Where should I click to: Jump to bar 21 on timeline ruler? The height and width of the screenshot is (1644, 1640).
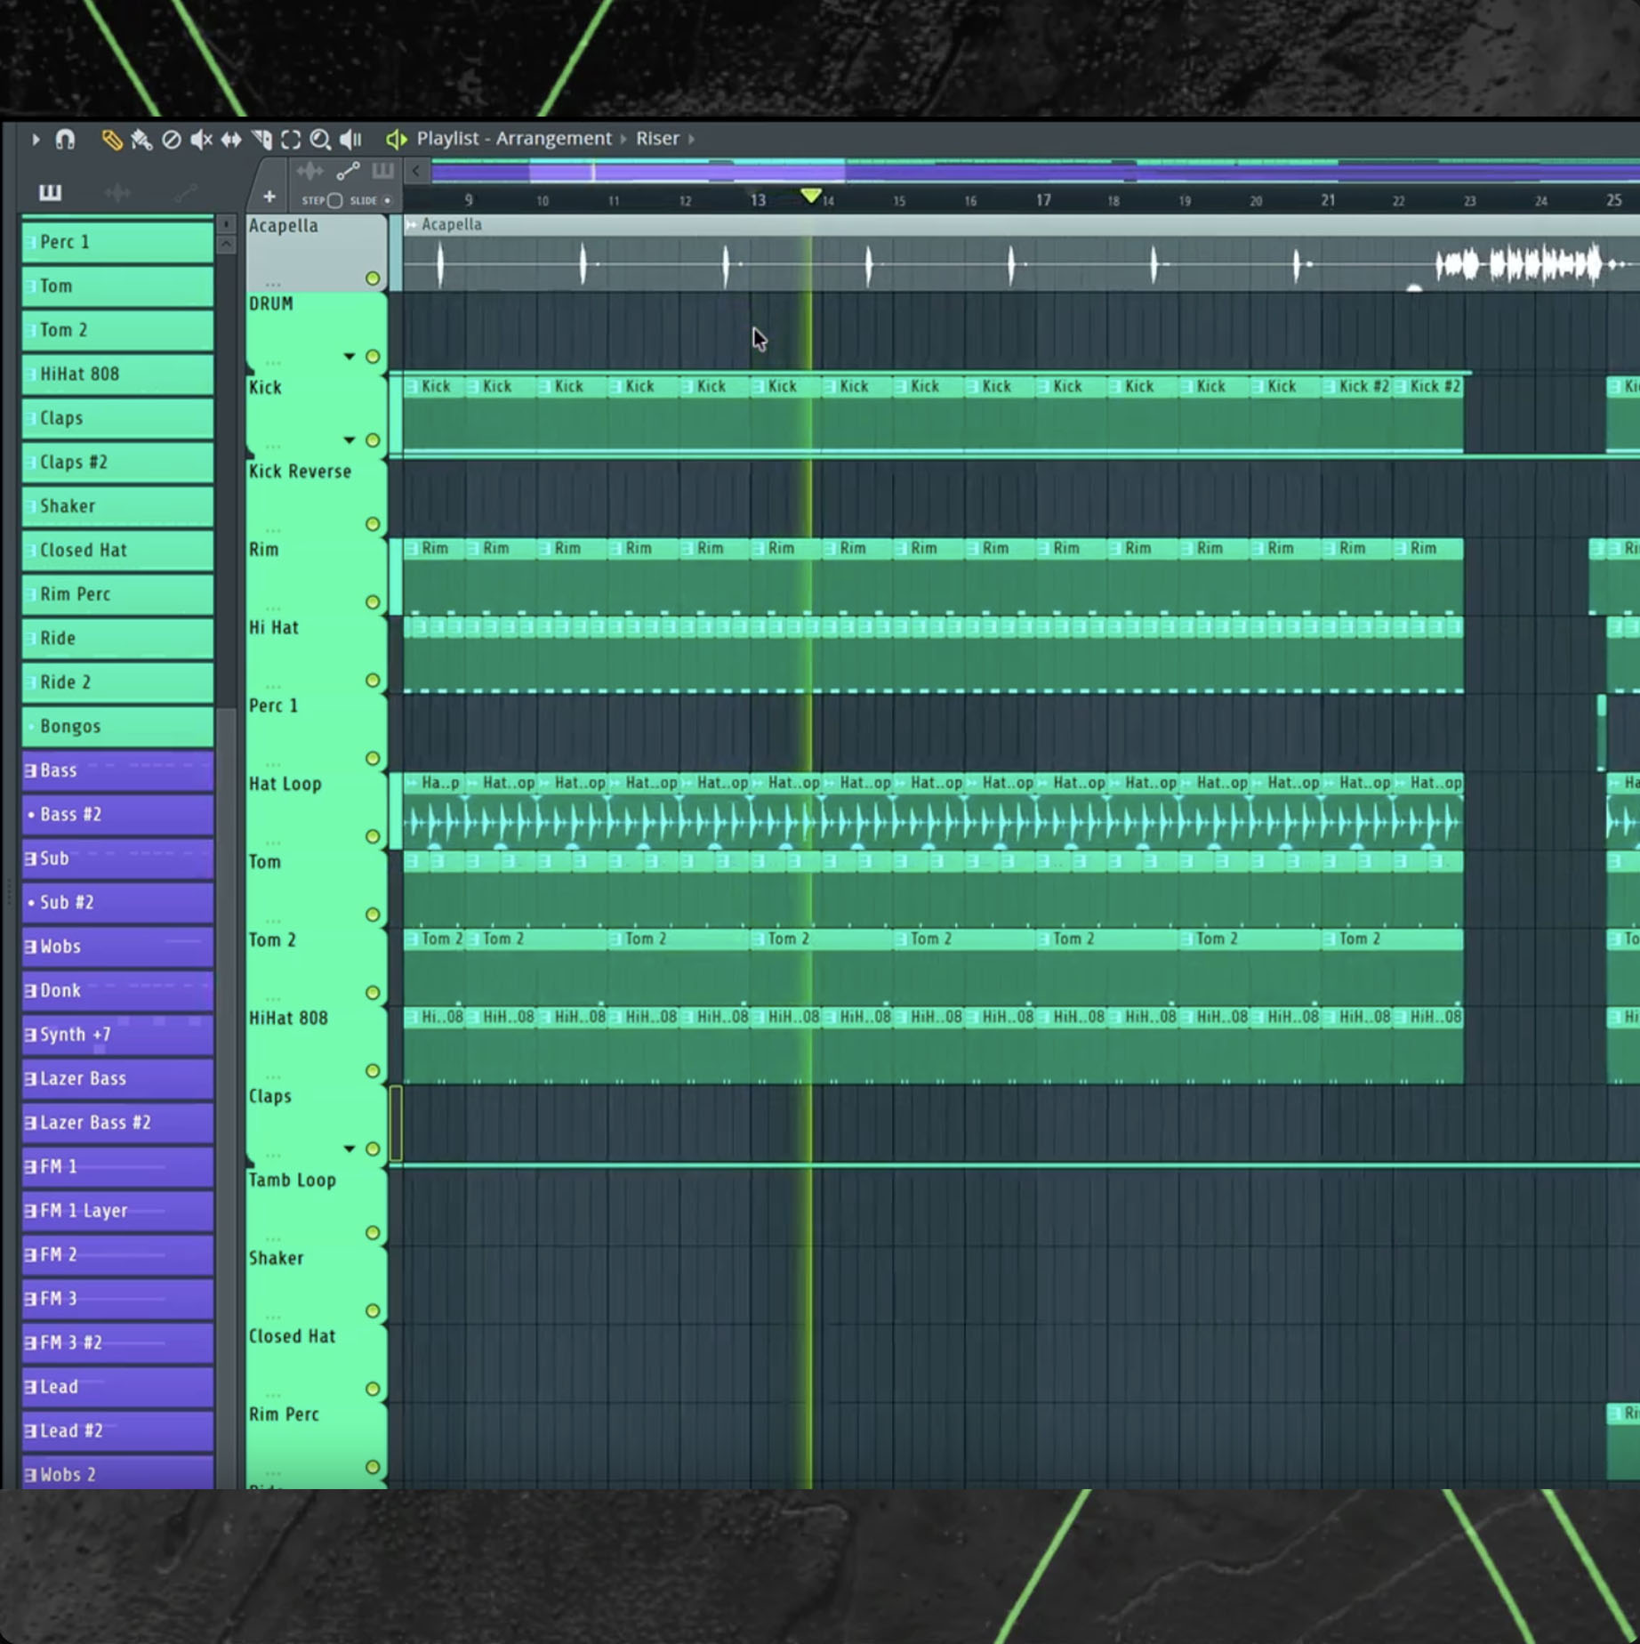(x=1328, y=200)
